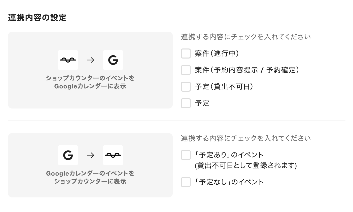Screen dimensions: 353x212
Task: Click the Shop Counter wave icon in top panel
Action: [x=68, y=60]
